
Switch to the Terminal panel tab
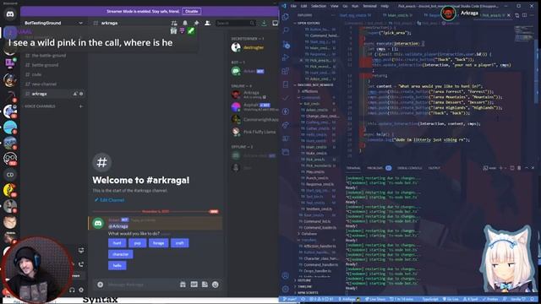coord(353,168)
